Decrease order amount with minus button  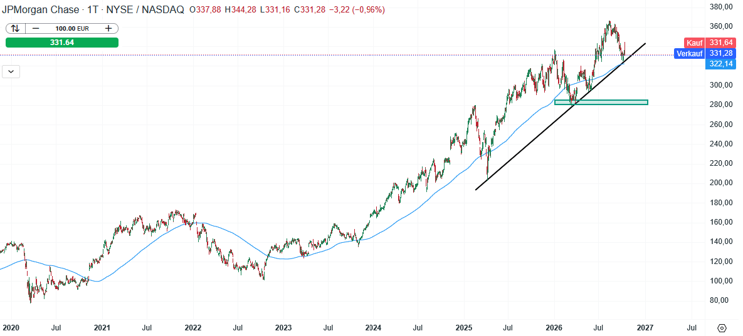coord(36,28)
